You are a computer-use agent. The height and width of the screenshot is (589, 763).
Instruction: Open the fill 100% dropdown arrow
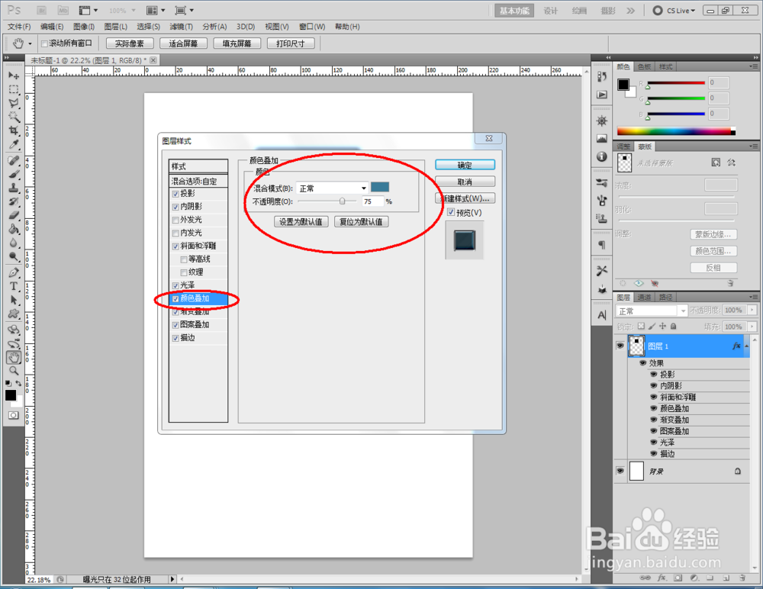point(752,327)
